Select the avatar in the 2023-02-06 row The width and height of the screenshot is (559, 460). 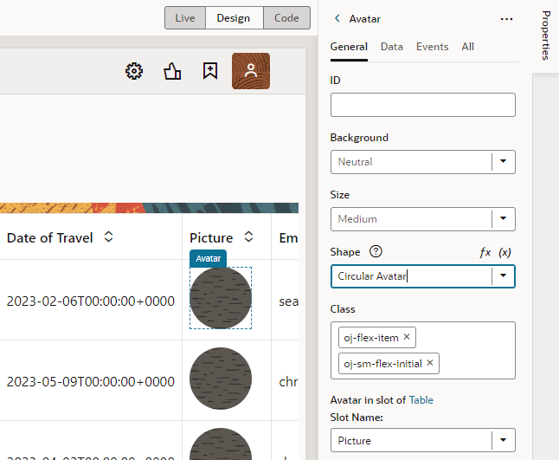[x=221, y=298]
